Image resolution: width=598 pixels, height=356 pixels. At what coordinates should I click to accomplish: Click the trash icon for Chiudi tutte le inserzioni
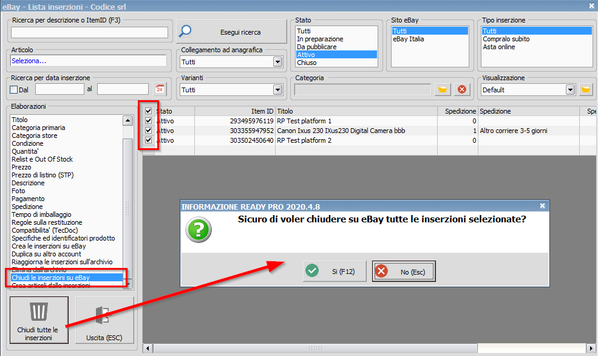[x=39, y=311]
